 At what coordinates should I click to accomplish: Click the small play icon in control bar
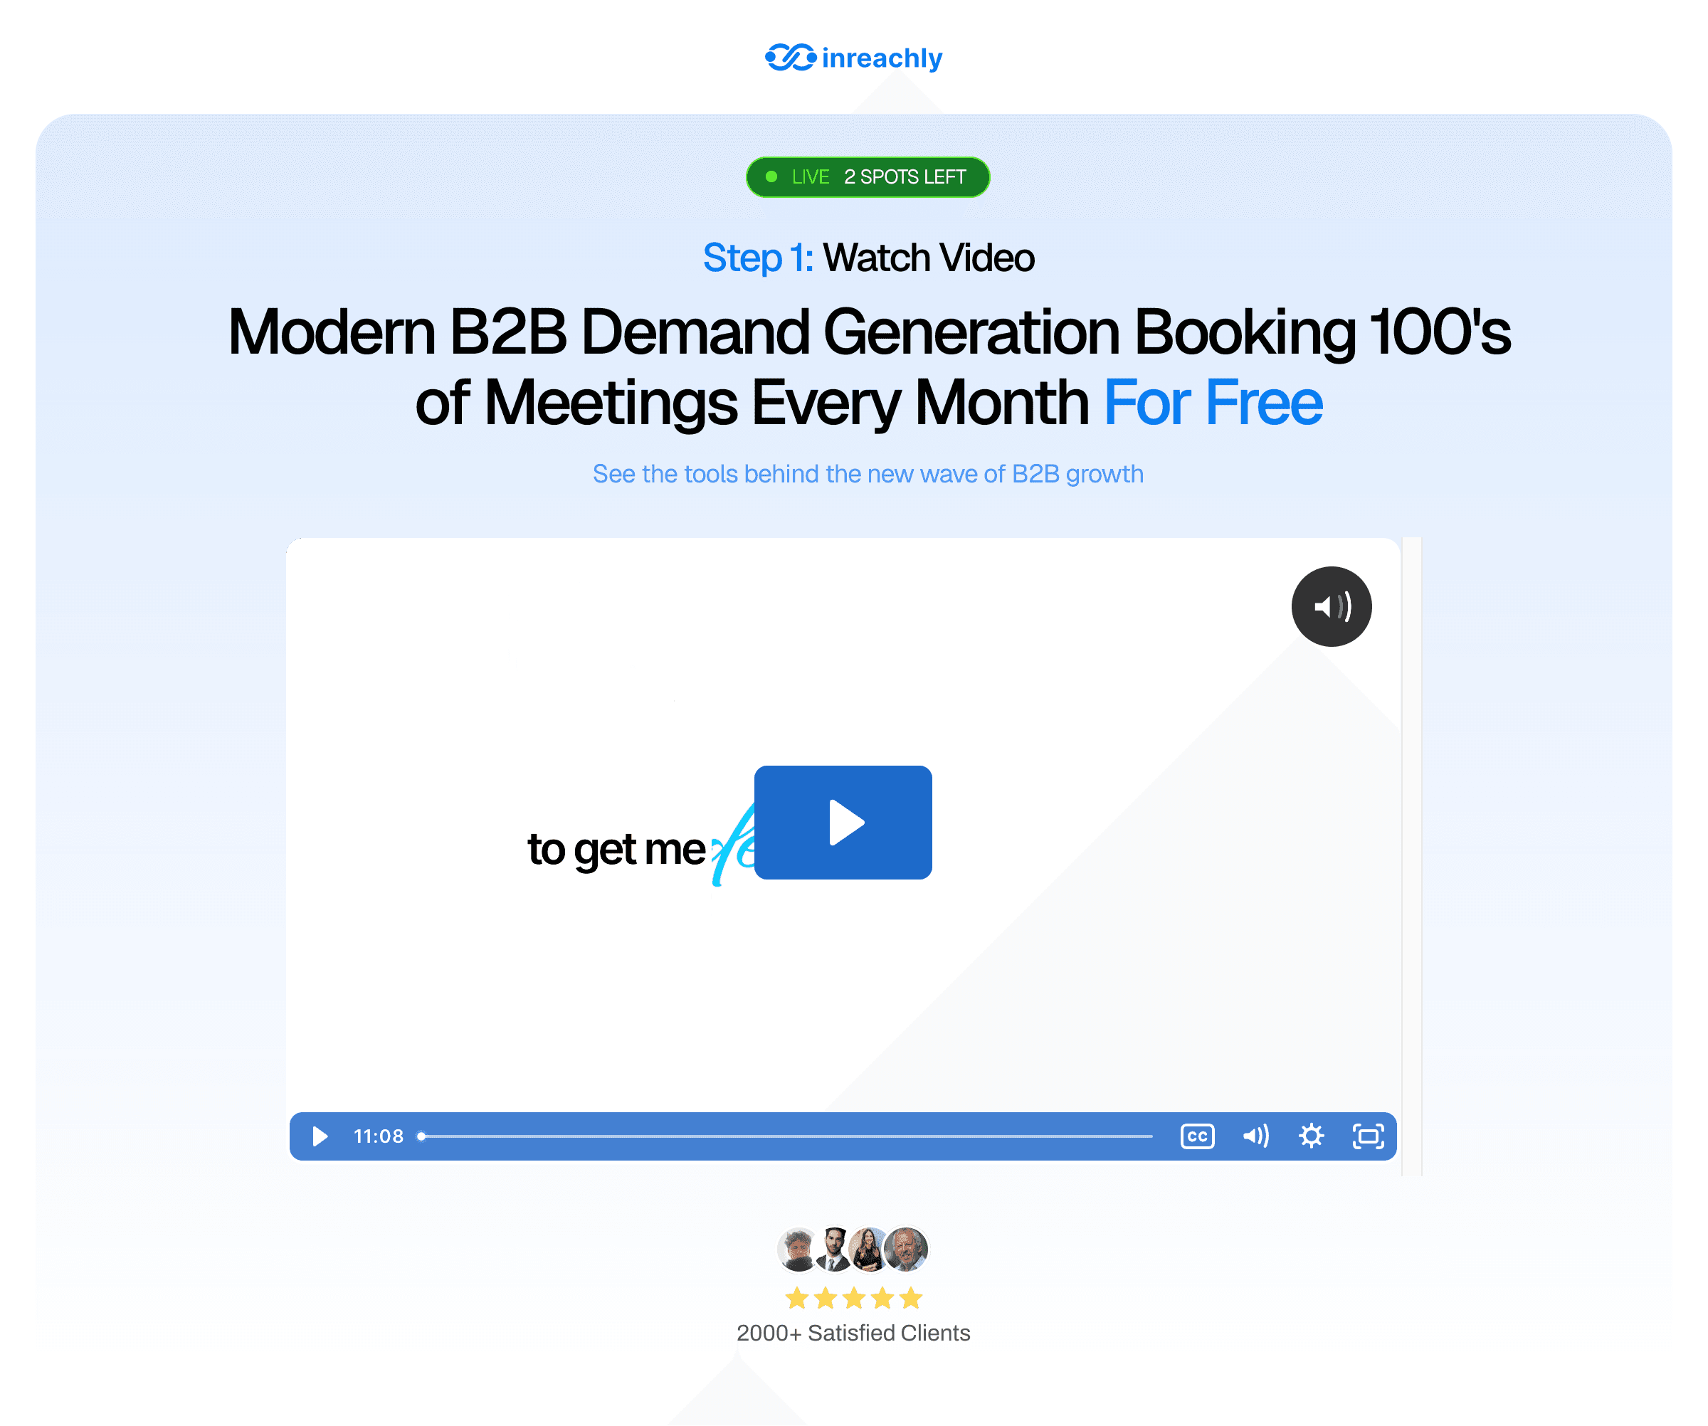click(x=320, y=1136)
